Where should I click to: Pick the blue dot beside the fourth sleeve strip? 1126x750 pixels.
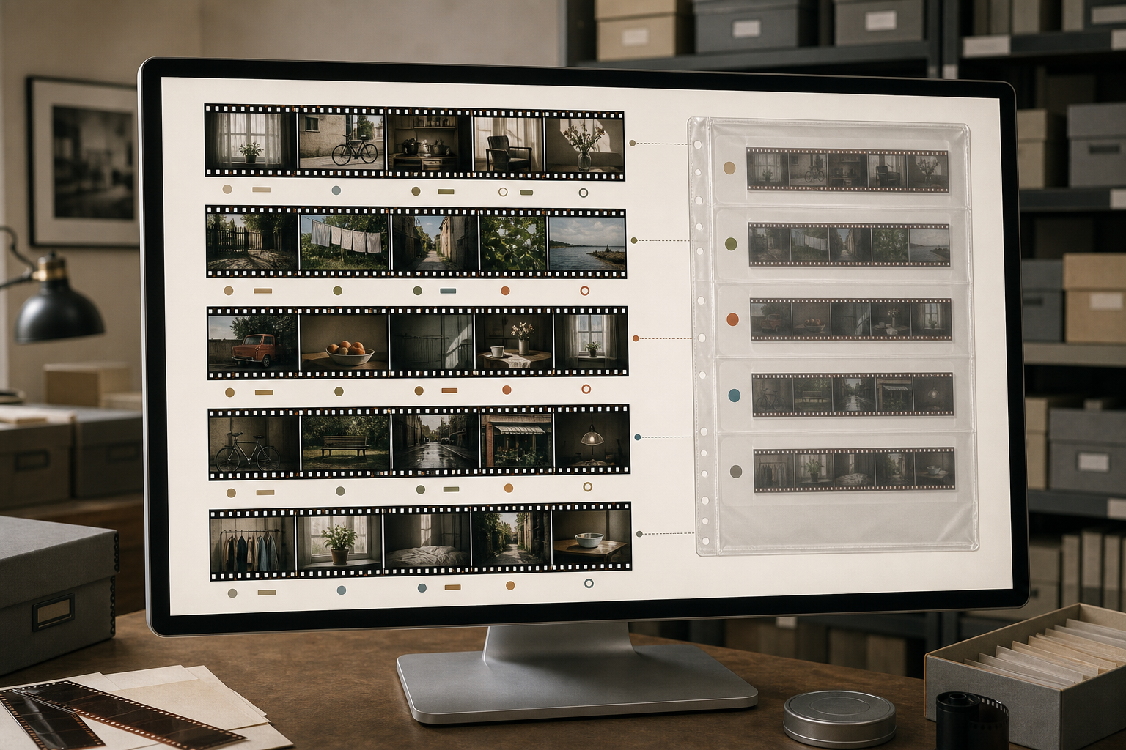tap(734, 396)
